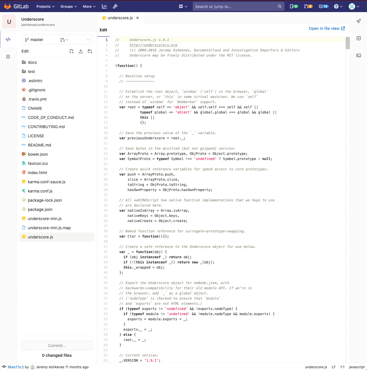Check your todos list
The image size is (367, 370).
point(323,6)
